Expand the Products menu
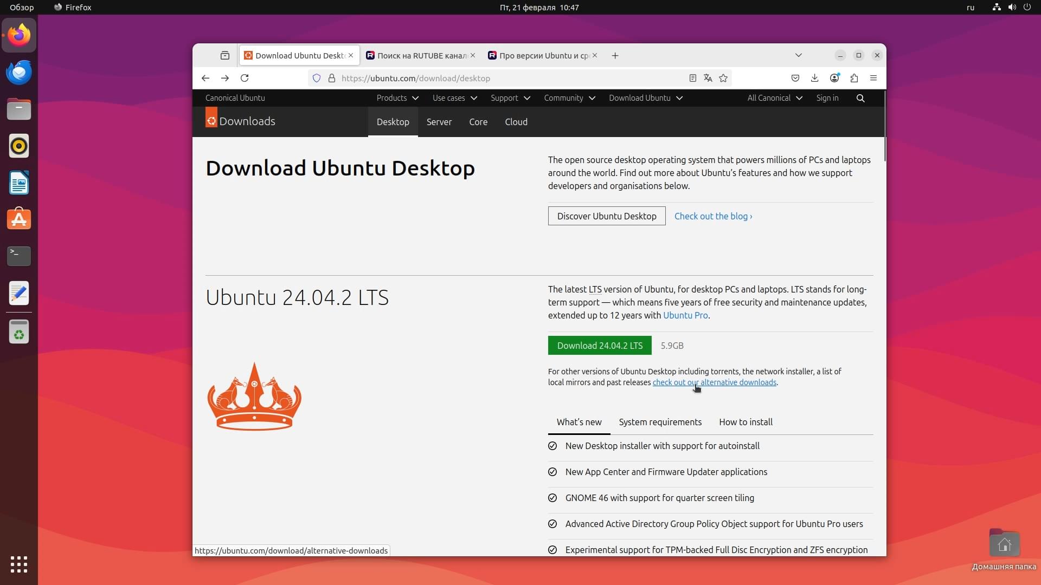This screenshot has height=585, width=1041. (x=397, y=98)
